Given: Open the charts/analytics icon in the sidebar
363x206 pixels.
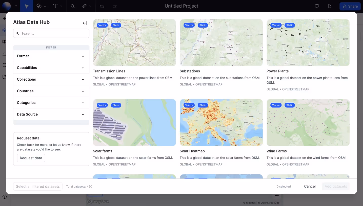Looking at the screenshot, I should pos(4,53).
